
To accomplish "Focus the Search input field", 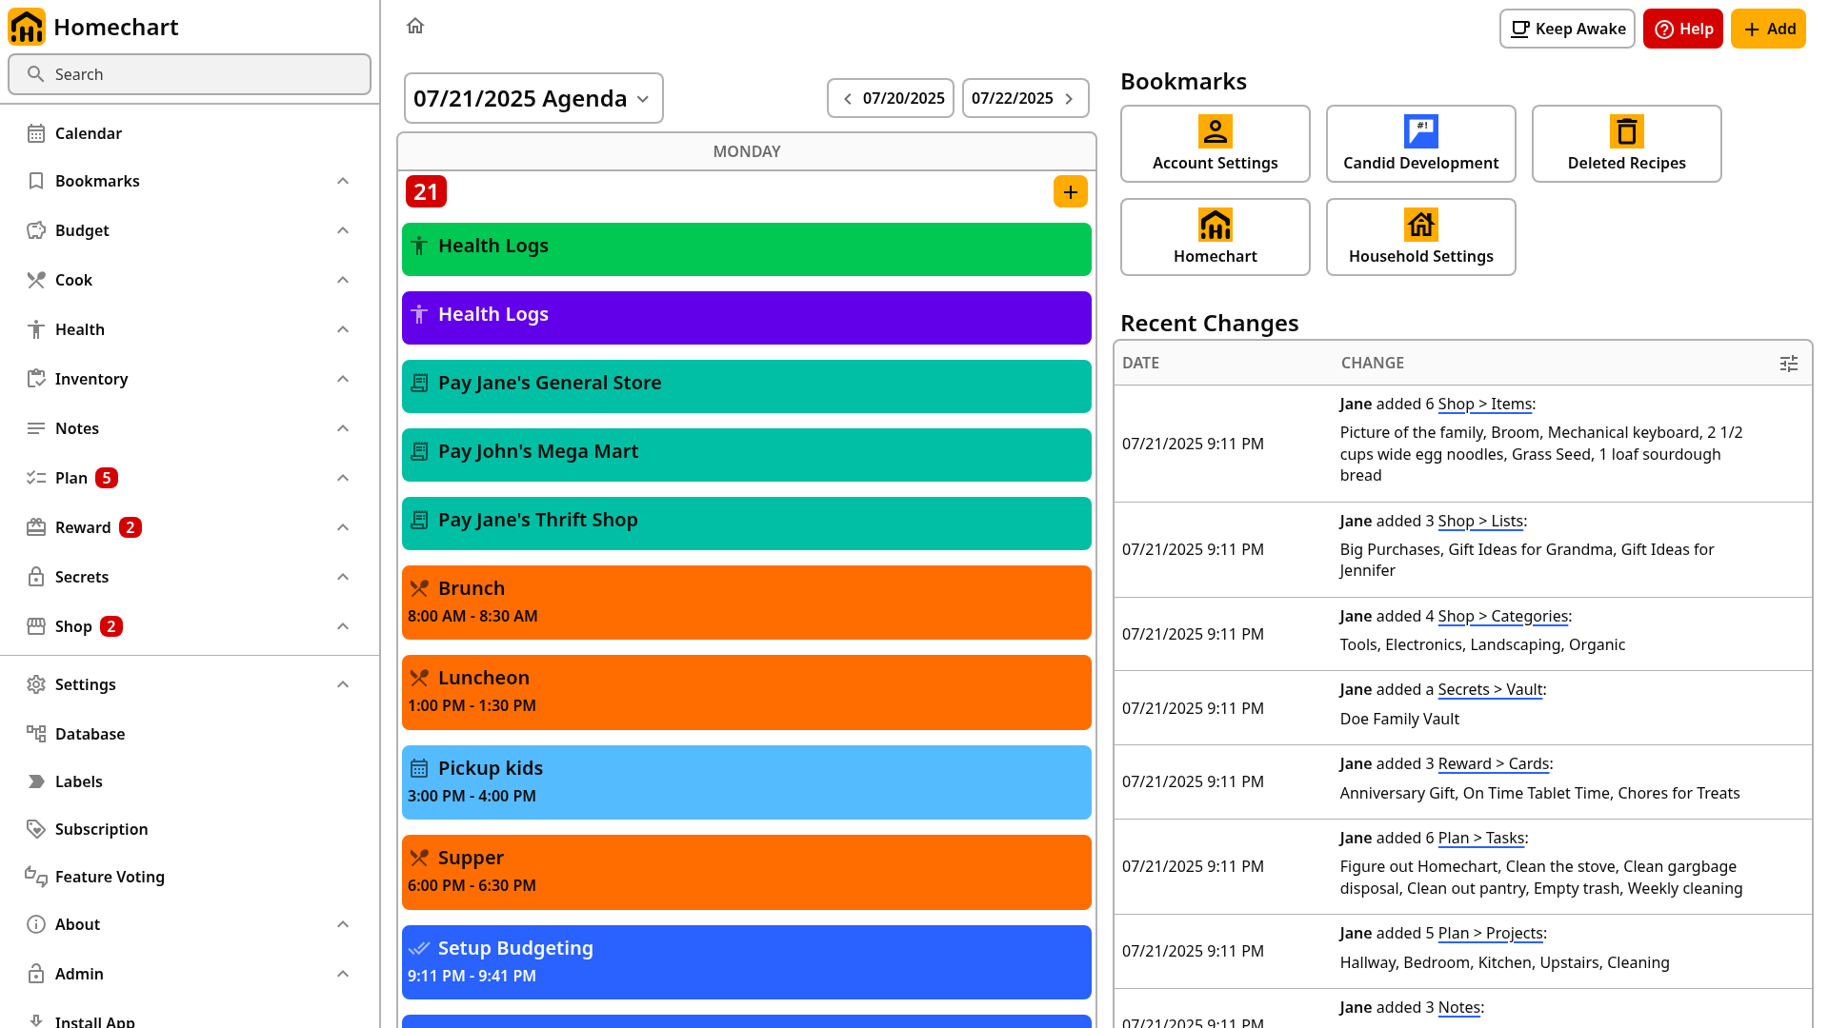I will [x=190, y=74].
